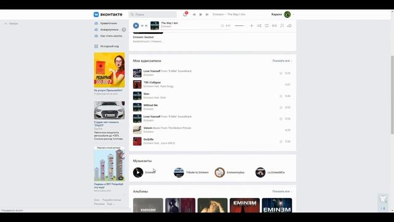The height and width of the screenshot is (222, 394).
Task: Skip to previous track in header
Action: (x=195, y=15)
